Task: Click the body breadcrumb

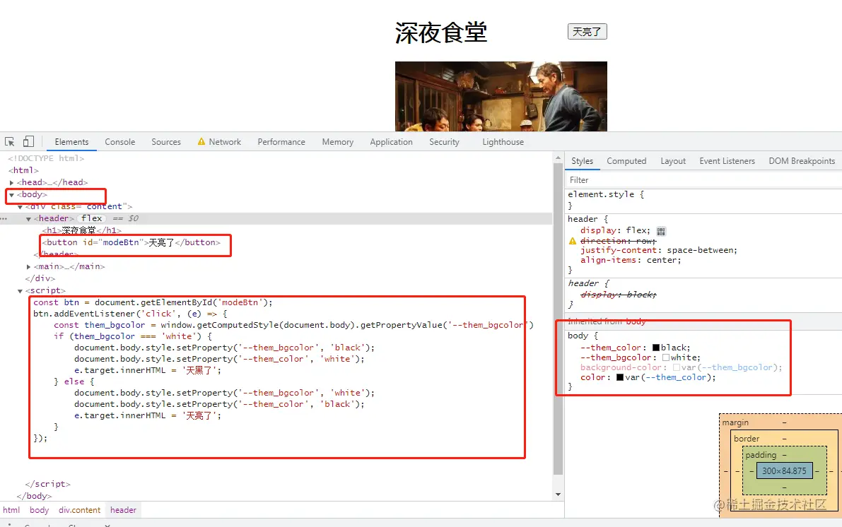Action: coord(39,510)
